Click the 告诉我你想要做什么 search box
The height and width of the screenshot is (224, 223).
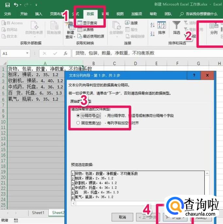pos(199,14)
